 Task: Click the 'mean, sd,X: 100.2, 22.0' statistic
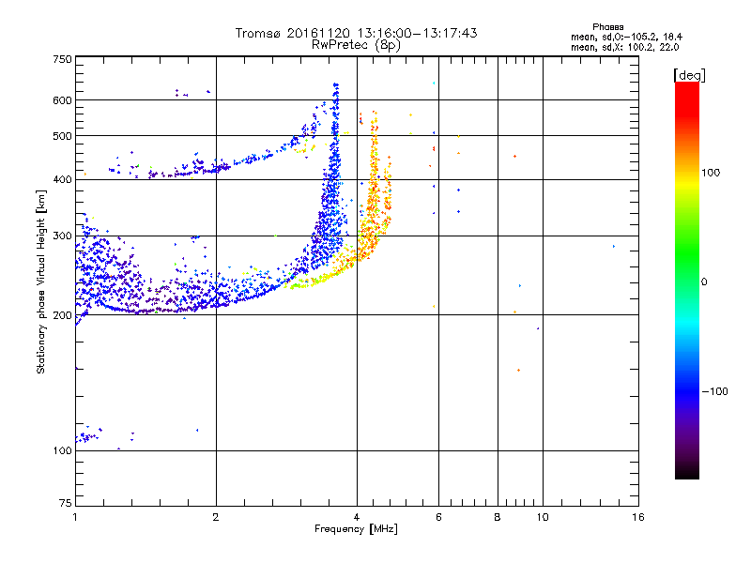pyautogui.click(x=624, y=48)
